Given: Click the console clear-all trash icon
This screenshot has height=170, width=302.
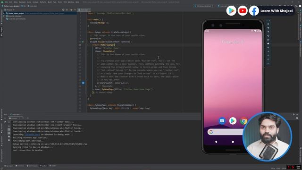Looking at the screenshot, I should (x=9, y=140).
